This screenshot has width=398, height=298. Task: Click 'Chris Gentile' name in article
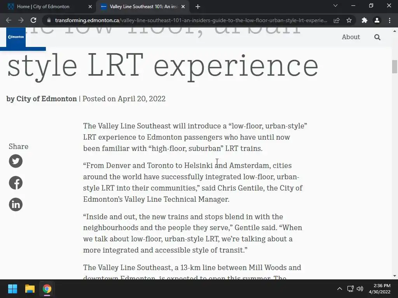pyautogui.click(x=240, y=188)
